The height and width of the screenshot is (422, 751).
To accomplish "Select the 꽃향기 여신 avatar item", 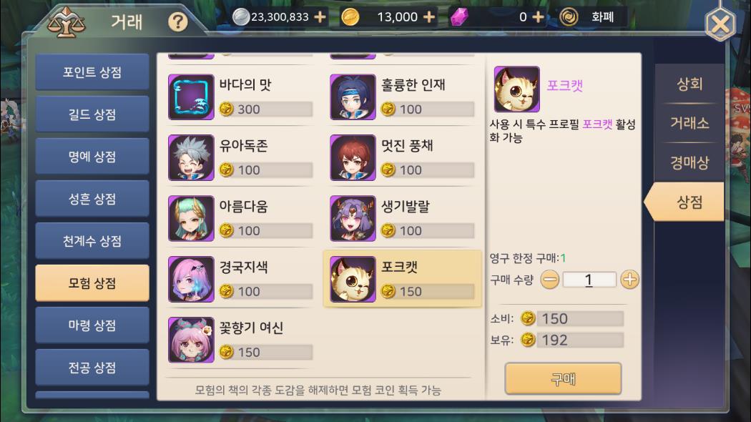I will [x=240, y=340].
